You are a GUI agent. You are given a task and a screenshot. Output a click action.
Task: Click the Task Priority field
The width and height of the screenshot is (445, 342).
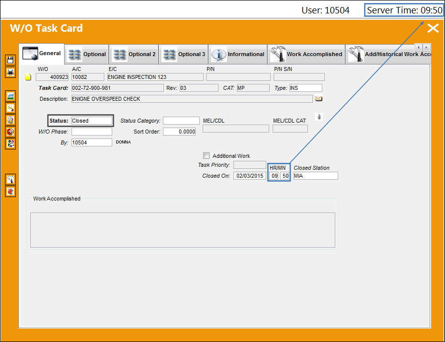pyautogui.click(x=250, y=165)
